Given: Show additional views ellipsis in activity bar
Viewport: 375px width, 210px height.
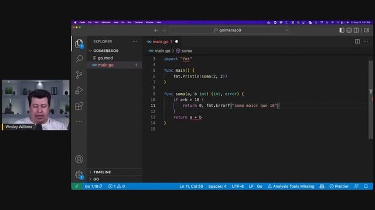Looking at the screenshot, I should tap(79, 122).
